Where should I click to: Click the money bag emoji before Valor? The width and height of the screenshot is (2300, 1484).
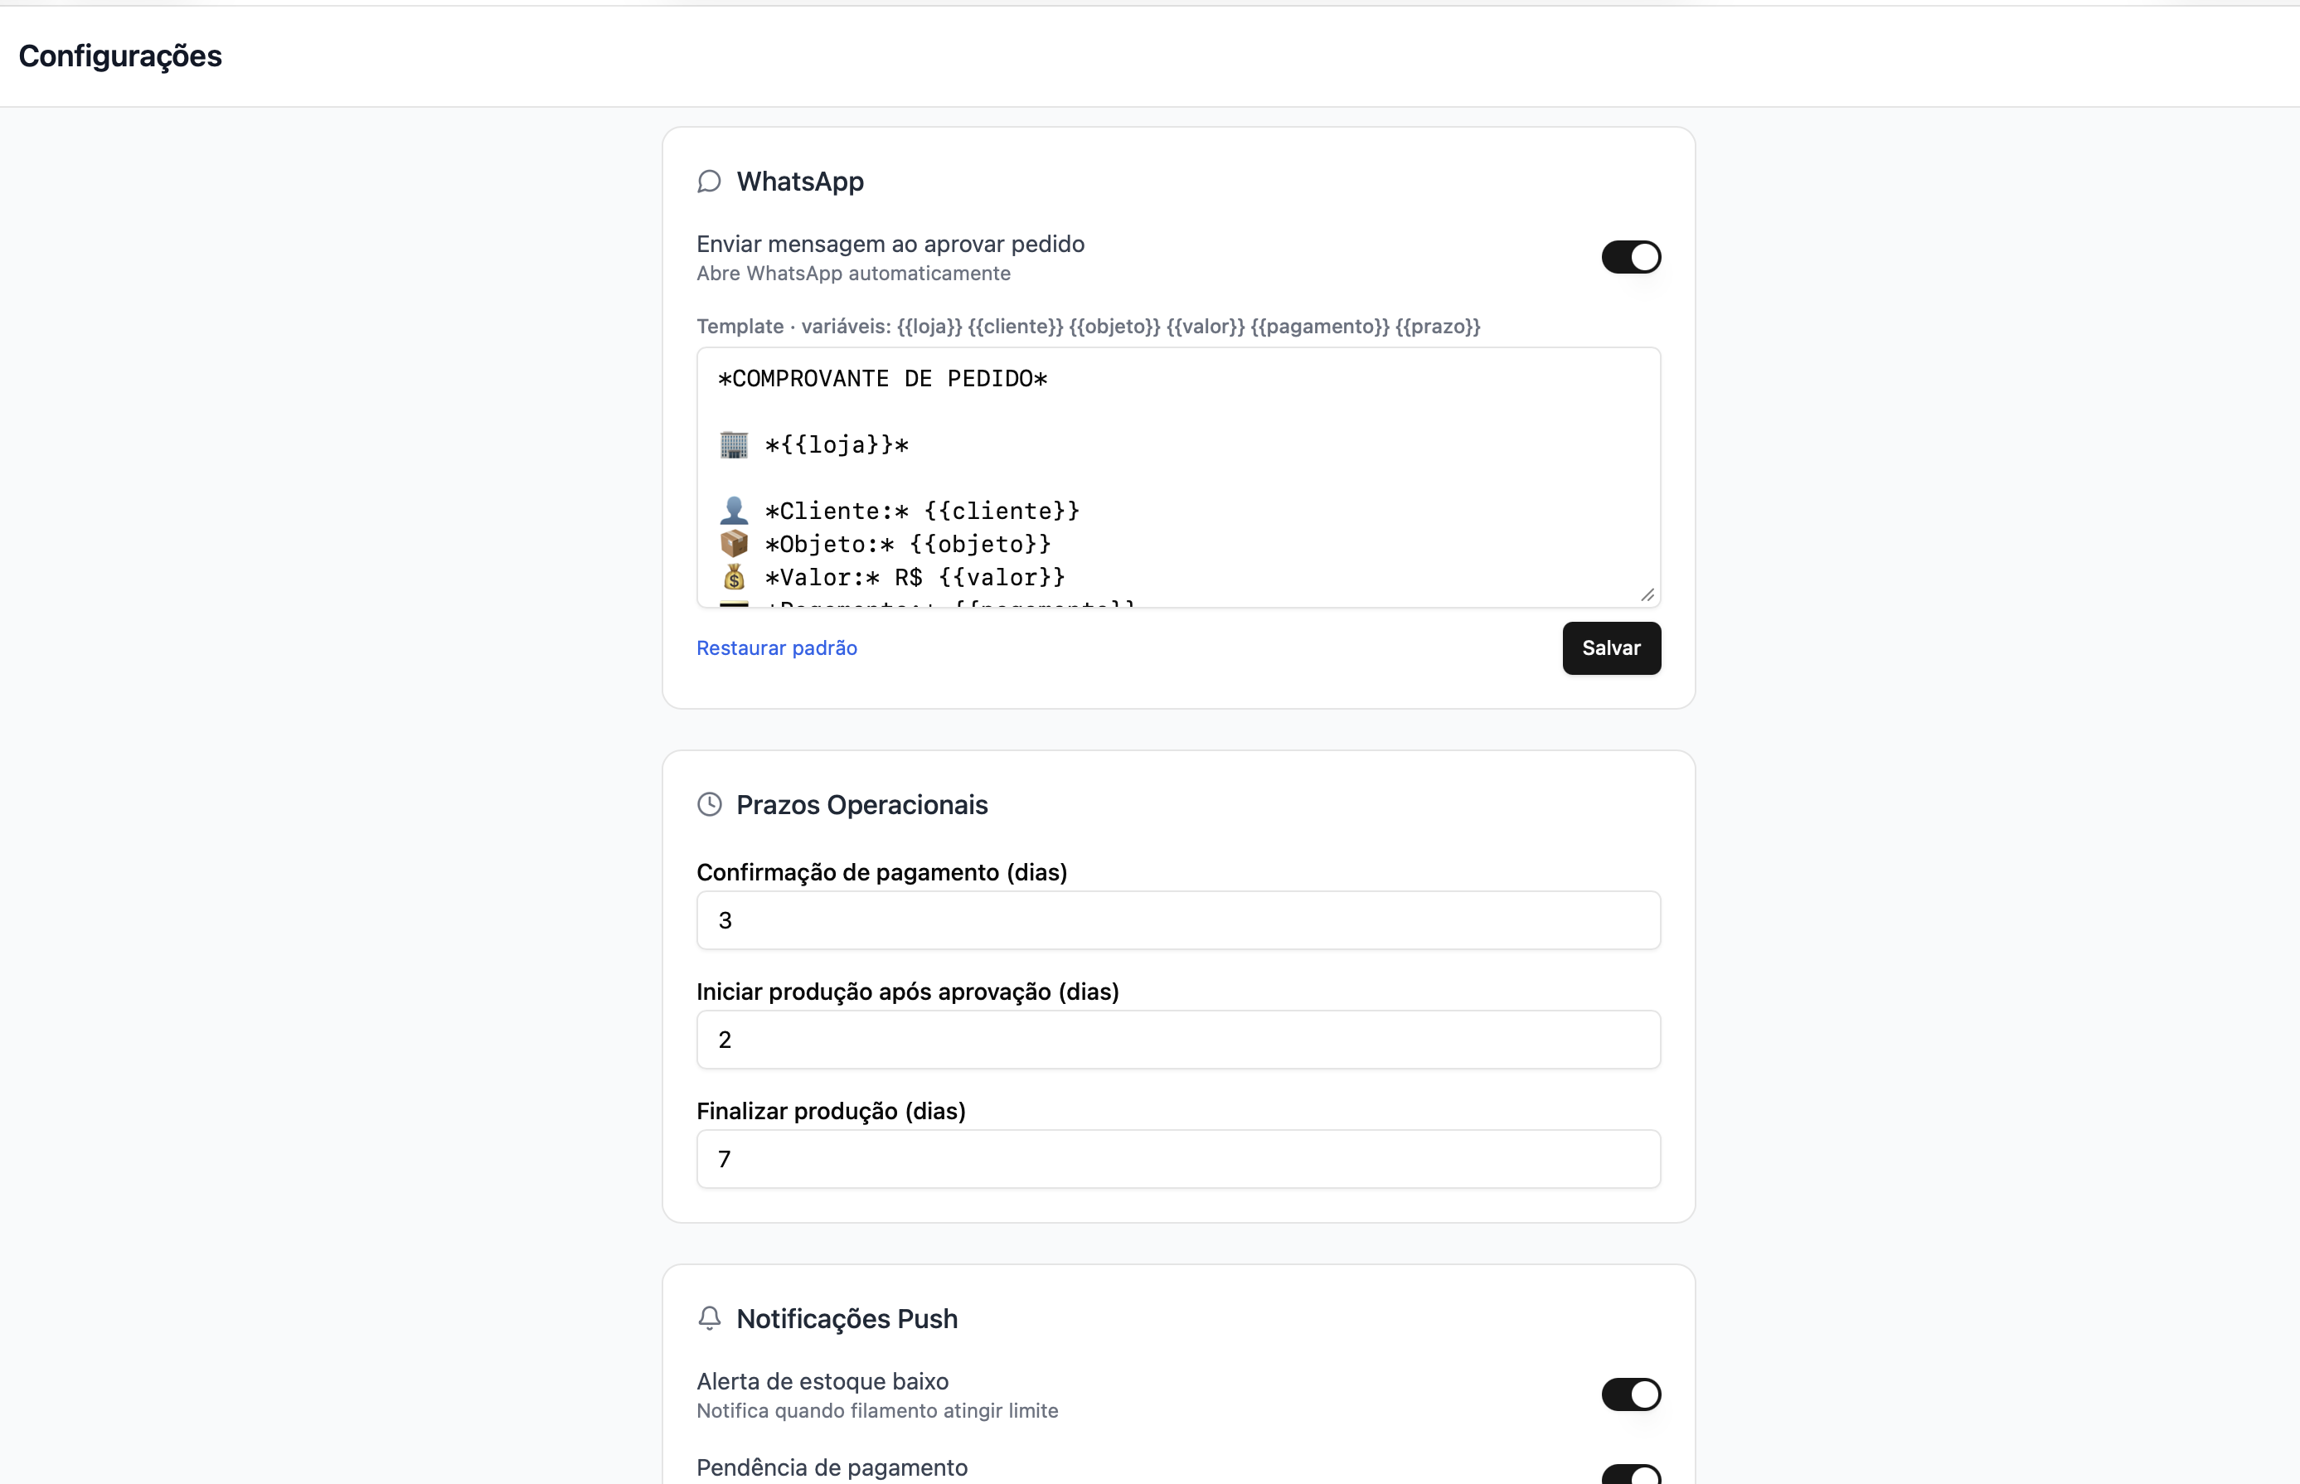pos(735,576)
